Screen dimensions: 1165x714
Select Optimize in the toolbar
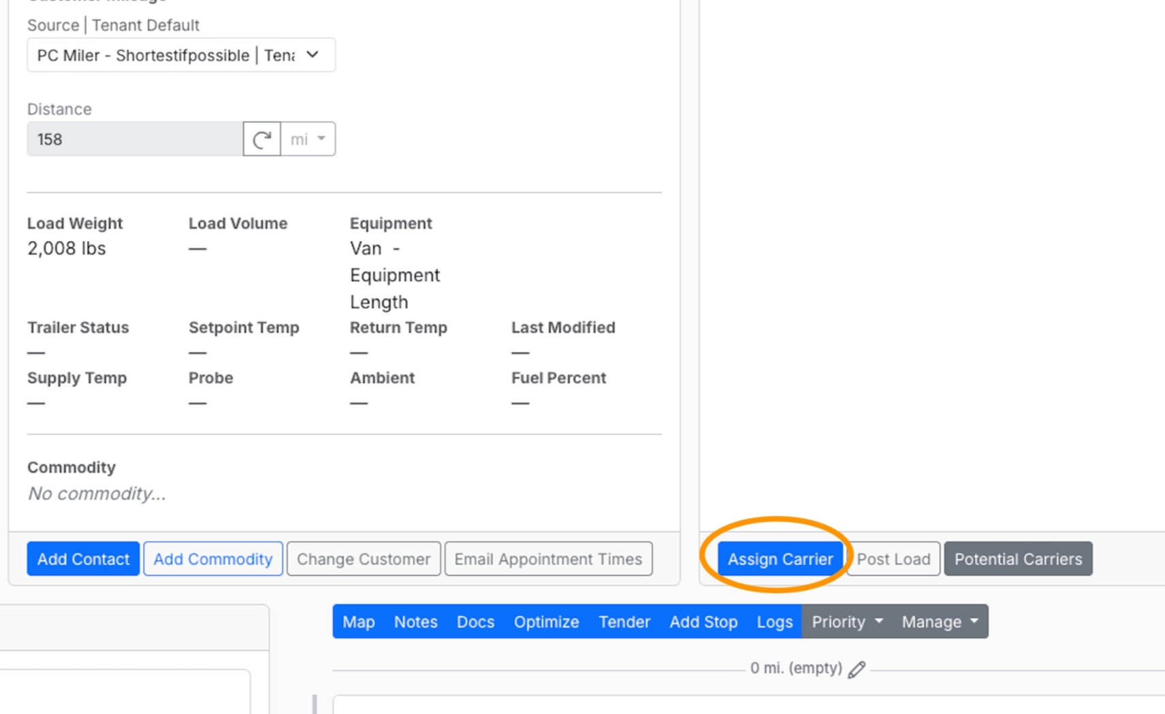tap(546, 621)
